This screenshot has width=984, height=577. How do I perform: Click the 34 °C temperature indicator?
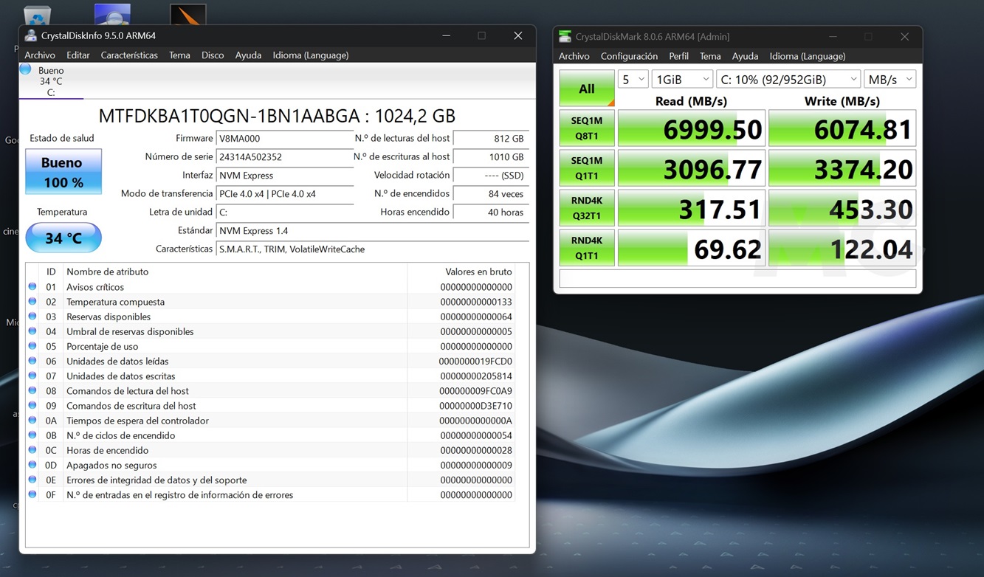coord(63,238)
